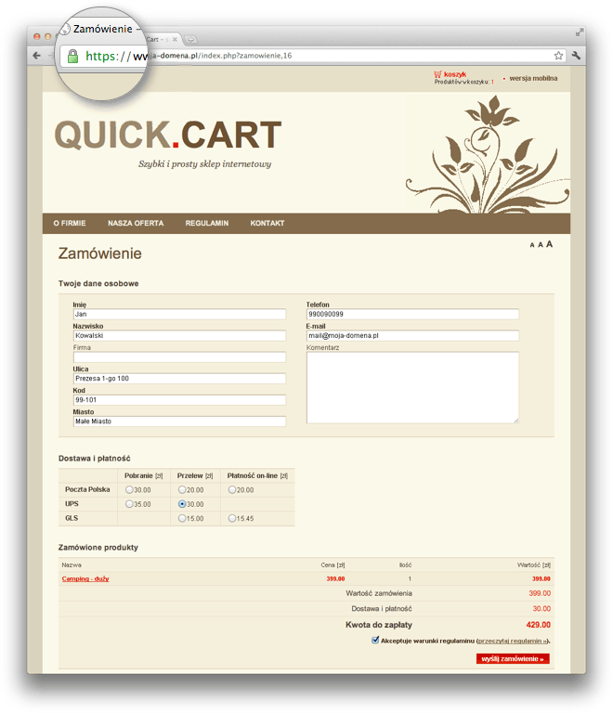The width and height of the screenshot is (613, 713).
Task: Click wyślij zamówienie button
Action: click(513, 659)
